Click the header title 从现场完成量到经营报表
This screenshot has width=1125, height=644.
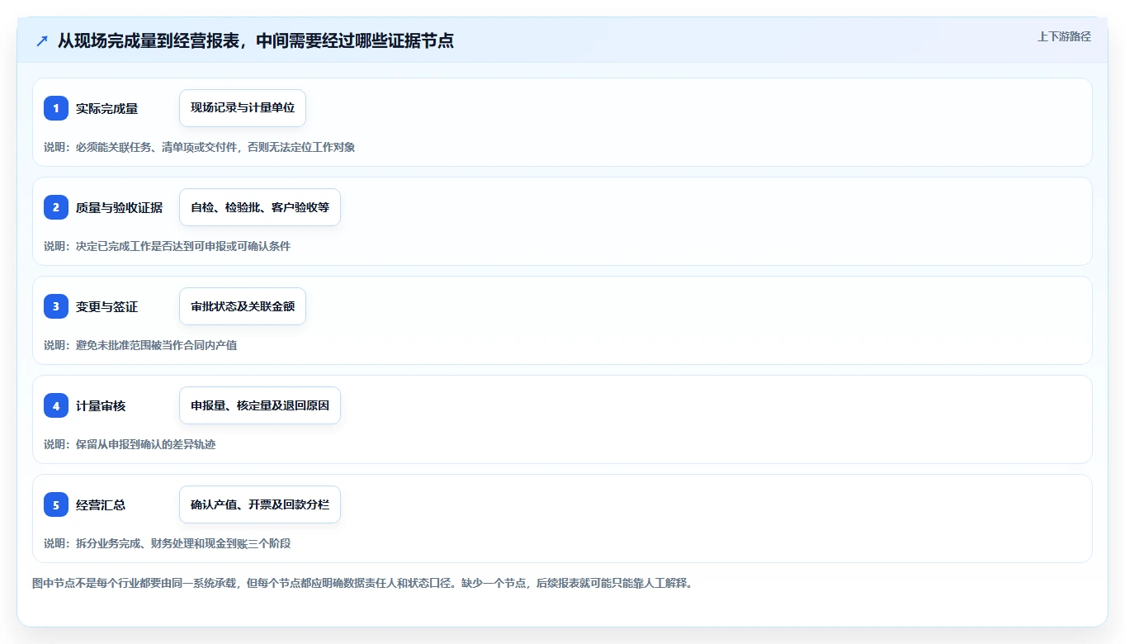[256, 41]
